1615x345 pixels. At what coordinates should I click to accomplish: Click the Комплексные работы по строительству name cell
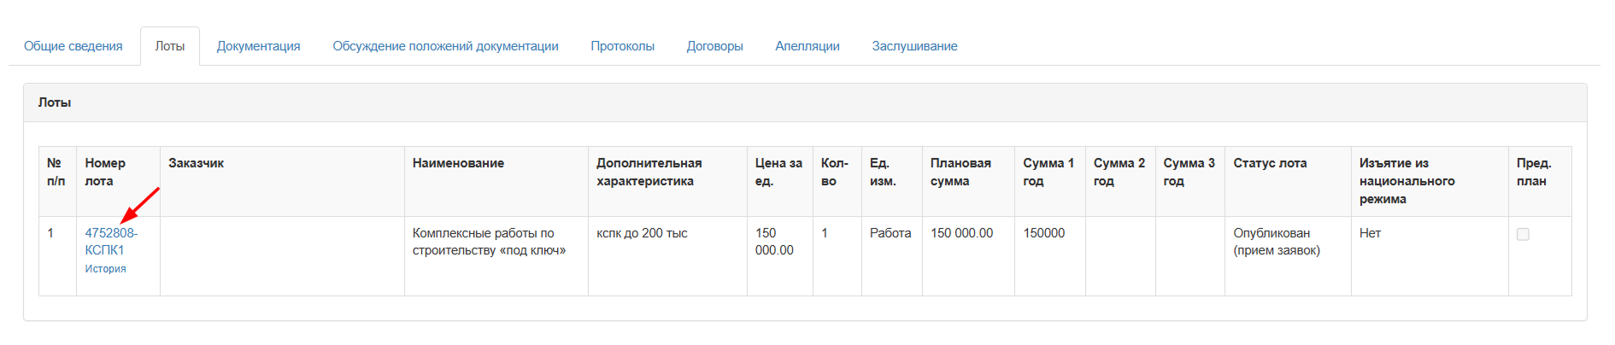pos(489,242)
